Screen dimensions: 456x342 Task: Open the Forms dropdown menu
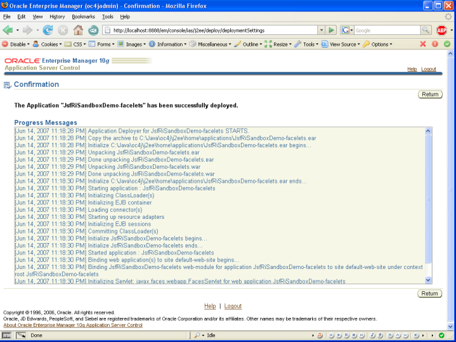101,44
